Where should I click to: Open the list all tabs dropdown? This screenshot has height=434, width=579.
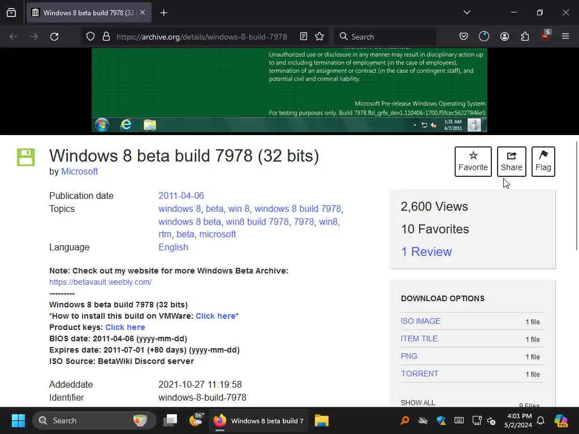[x=466, y=12]
